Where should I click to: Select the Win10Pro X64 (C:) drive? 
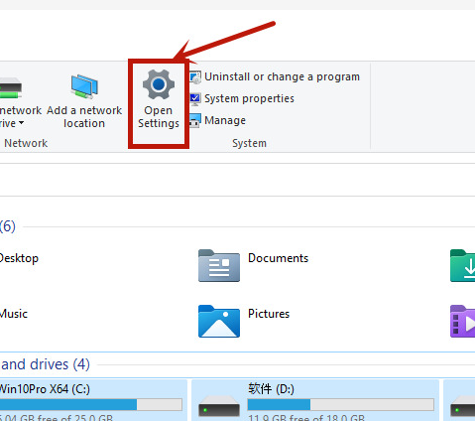click(x=93, y=400)
